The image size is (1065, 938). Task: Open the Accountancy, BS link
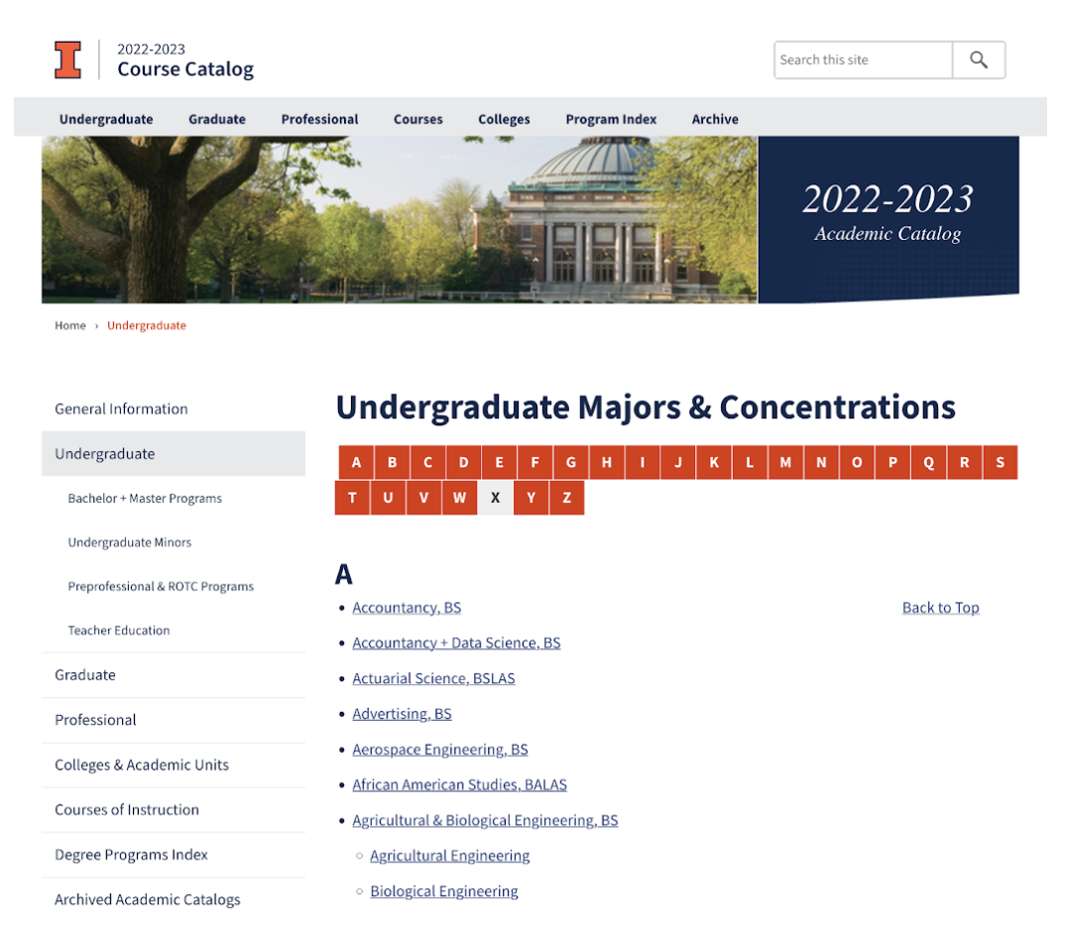pos(407,608)
